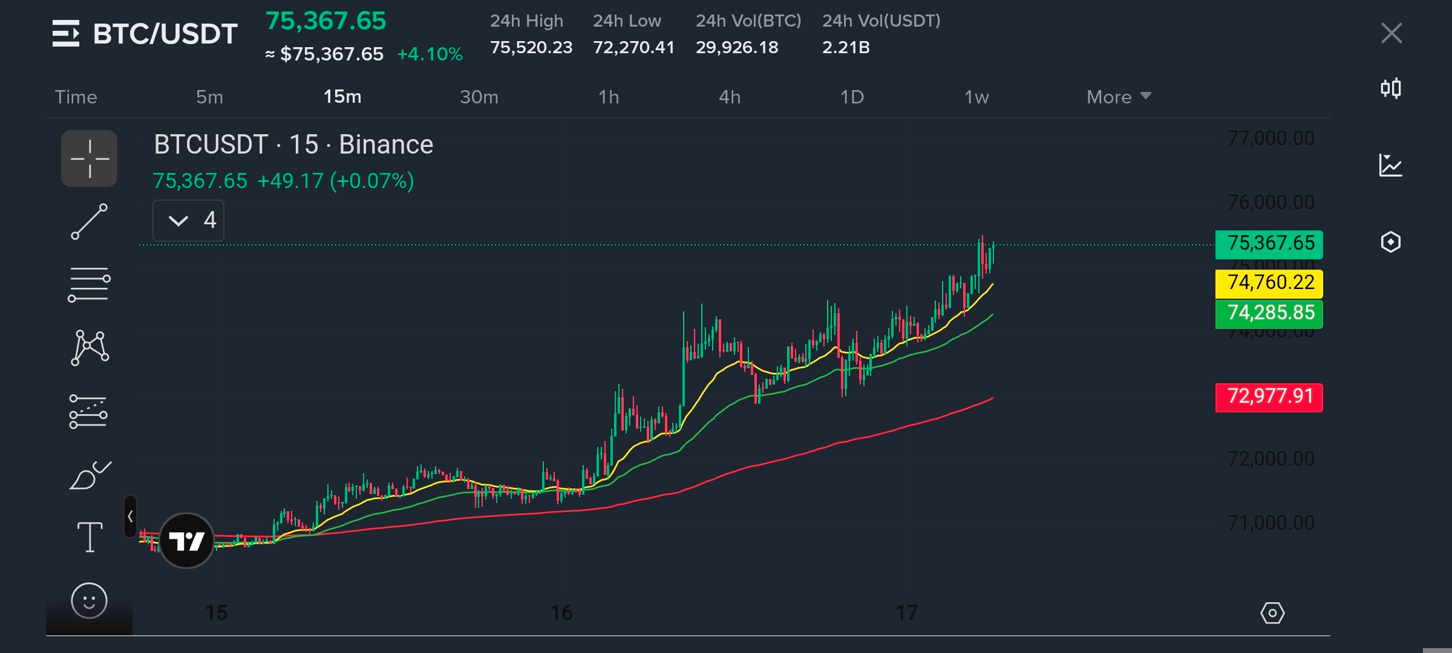Select the brush drawing tool
Screen dimensions: 1452x653
click(90, 475)
